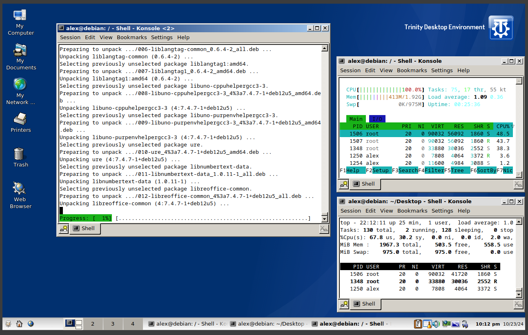This screenshot has height=335, width=528.
Task: Click the scroll-up arrow in the installer terminal
Action: [x=324, y=49]
